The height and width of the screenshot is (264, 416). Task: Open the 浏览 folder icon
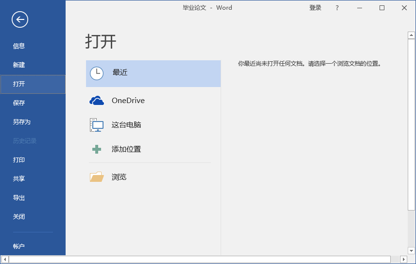[x=97, y=177]
